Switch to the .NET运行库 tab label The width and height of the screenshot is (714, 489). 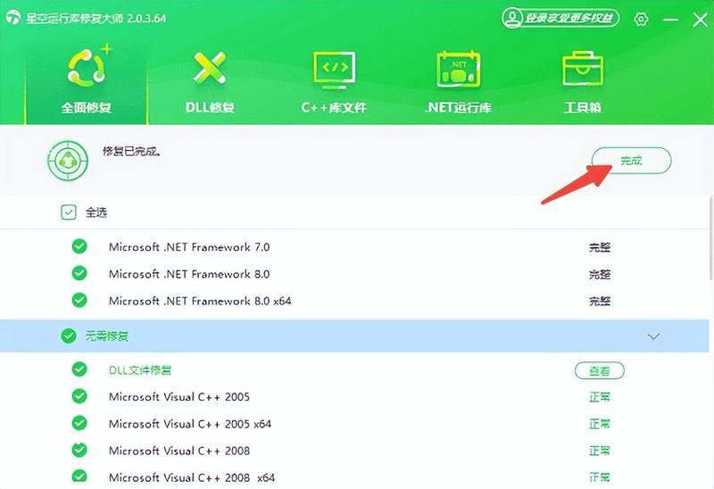[x=458, y=107]
